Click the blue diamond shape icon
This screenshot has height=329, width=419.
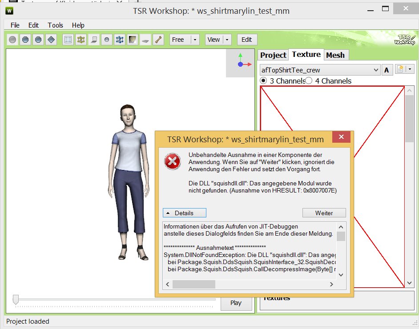pyautogui.click(x=51, y=40)
